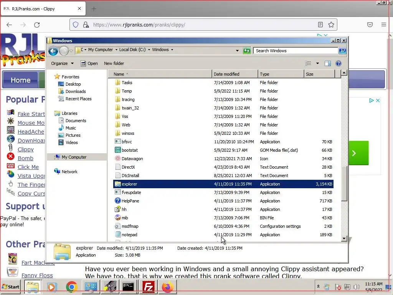
Task: Select the hh application icon
Action: click(x=117, y=209)
